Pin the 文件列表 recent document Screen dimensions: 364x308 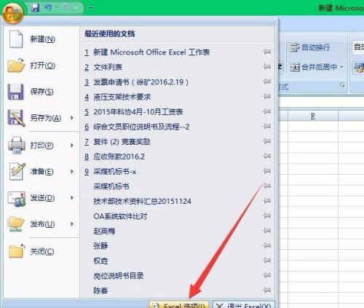click(266, 66)
